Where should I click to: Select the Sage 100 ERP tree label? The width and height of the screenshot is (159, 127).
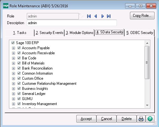coord(27,43)
